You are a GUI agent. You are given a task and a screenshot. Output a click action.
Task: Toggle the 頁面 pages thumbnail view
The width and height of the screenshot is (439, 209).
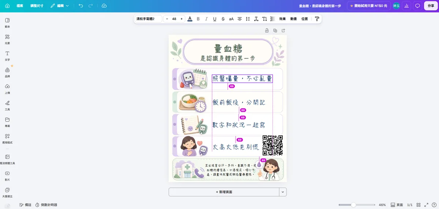pyautogui.click(x=397, y=205)
